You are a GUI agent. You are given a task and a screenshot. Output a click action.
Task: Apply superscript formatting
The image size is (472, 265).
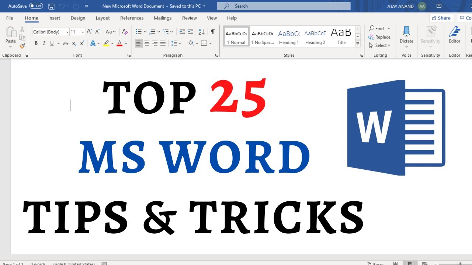[82, 43]
